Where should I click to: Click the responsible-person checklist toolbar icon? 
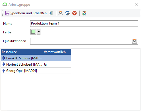(84, 13)
